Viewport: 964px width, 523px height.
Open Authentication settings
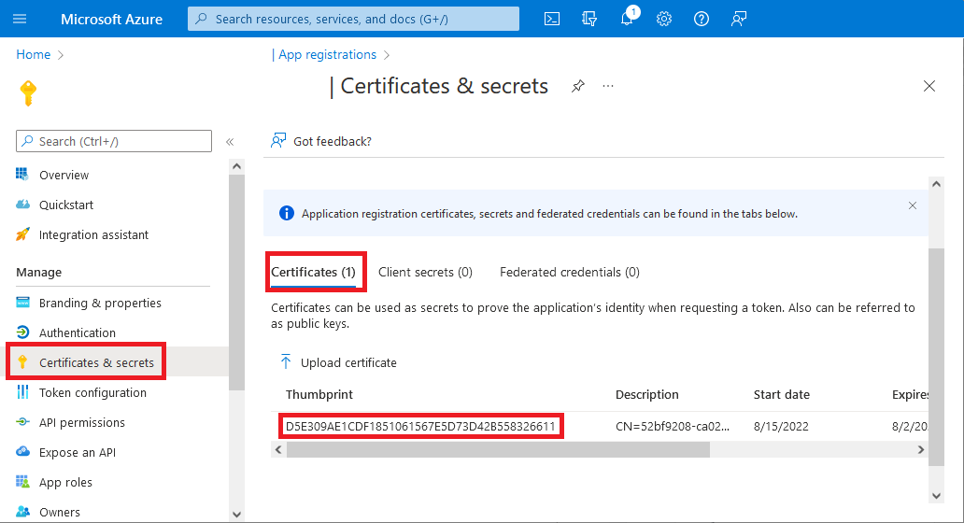78,333
